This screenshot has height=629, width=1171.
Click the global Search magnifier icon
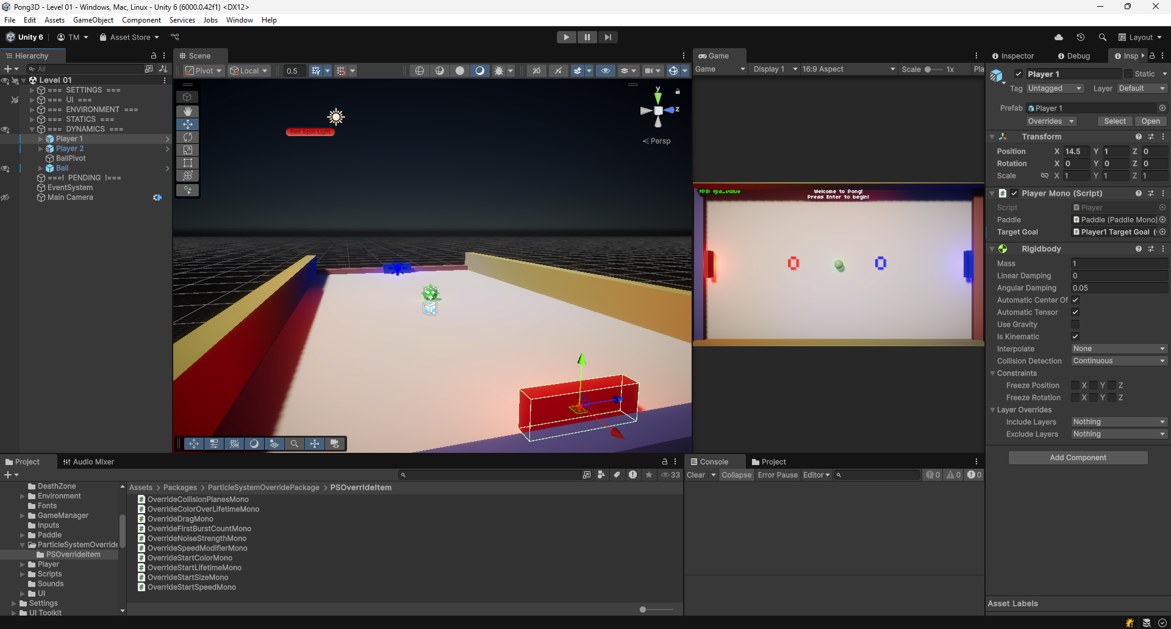pos(1102,37)
